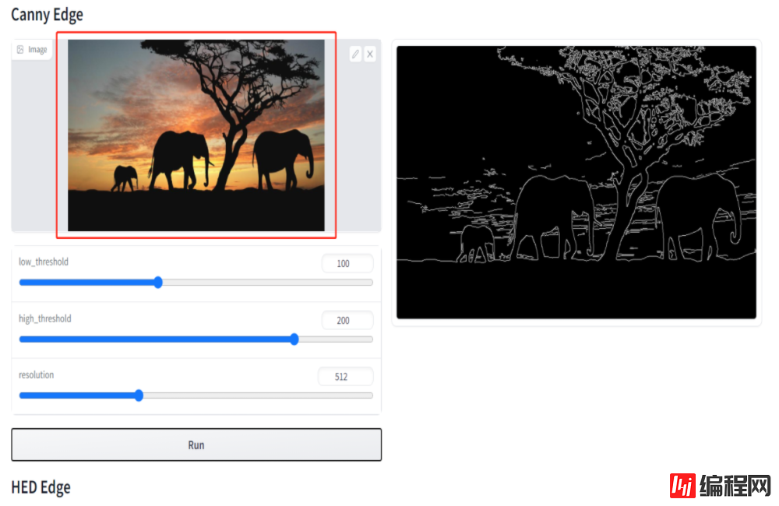Click the low_threshold label text
779x506 pixels.
click(44, 262)
